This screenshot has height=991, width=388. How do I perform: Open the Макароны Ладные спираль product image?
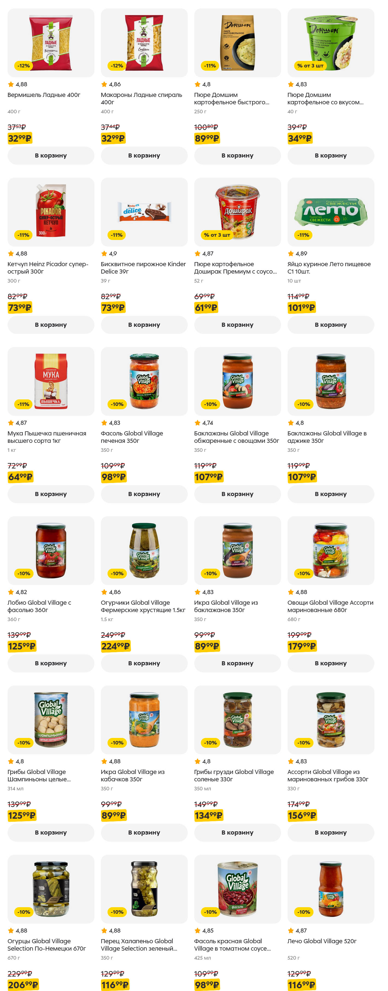144,42
